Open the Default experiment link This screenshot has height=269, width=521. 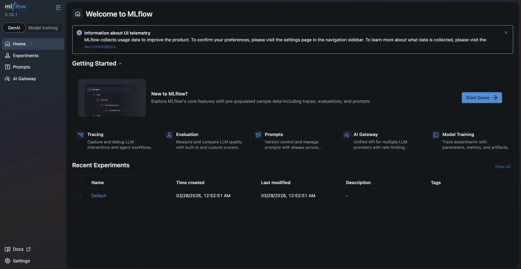click(99, 196)
